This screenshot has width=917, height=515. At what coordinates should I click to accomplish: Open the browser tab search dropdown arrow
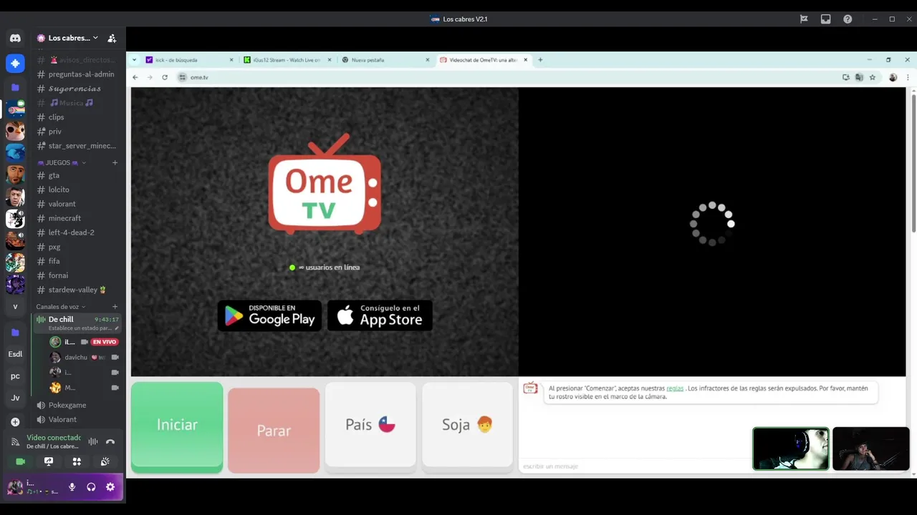click(x=135, y=60)
